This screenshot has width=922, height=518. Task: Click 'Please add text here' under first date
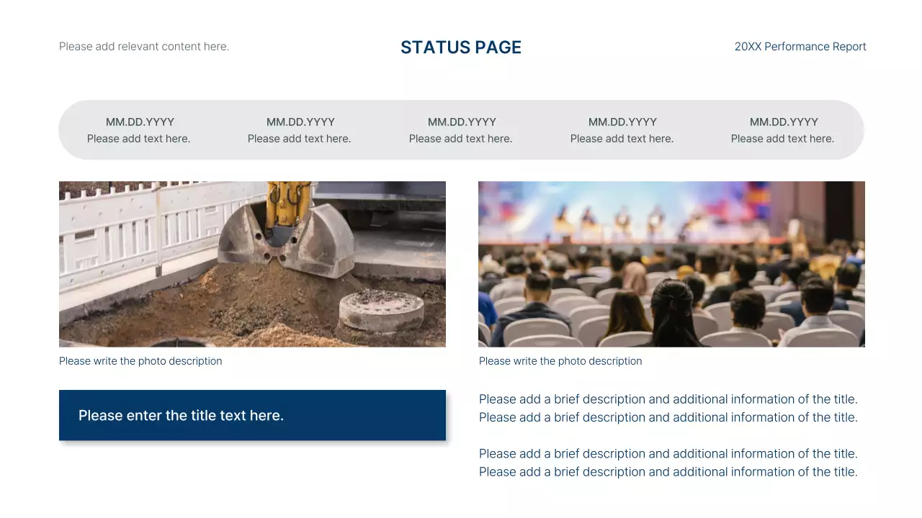coord(138,139)
